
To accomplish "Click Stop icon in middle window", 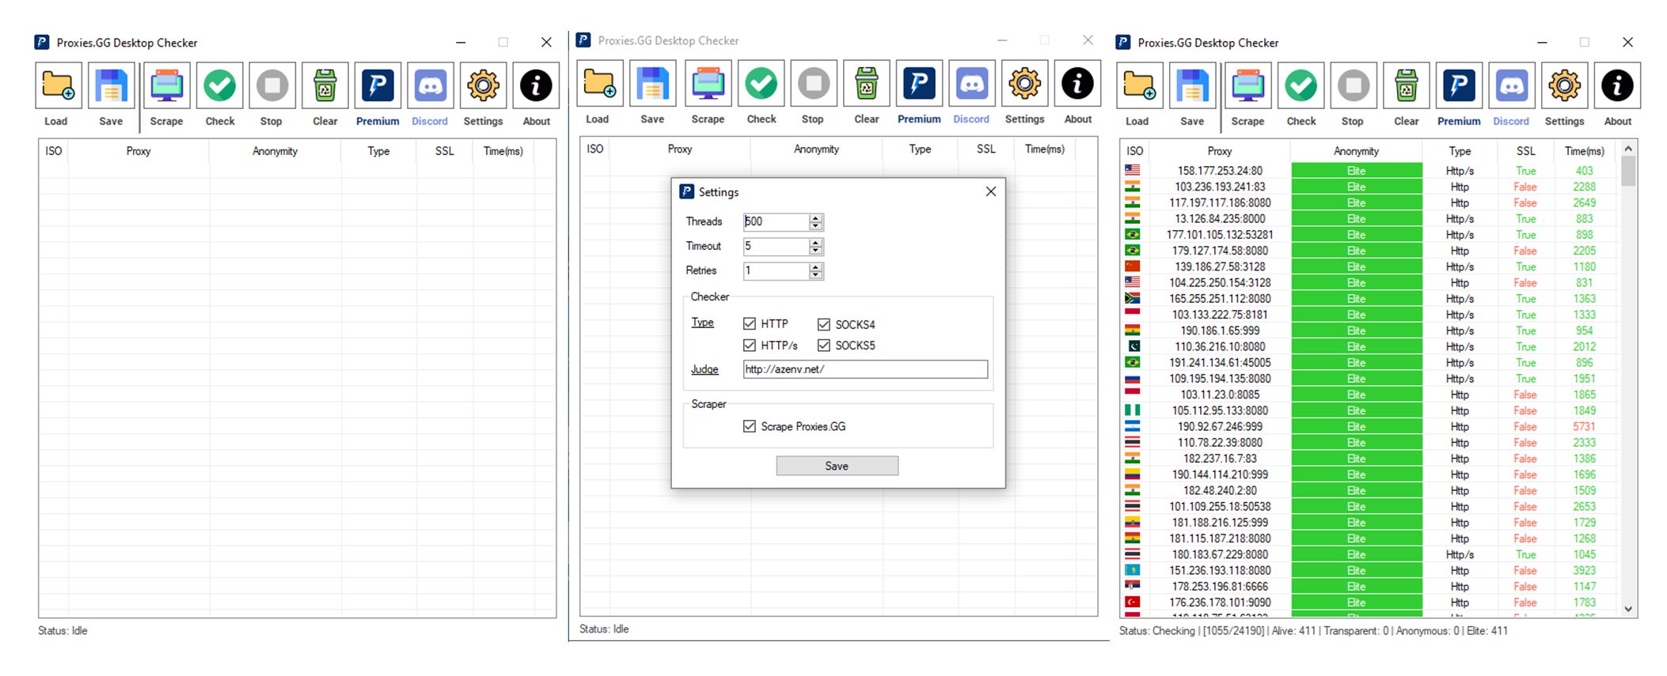I will [814, 83].
